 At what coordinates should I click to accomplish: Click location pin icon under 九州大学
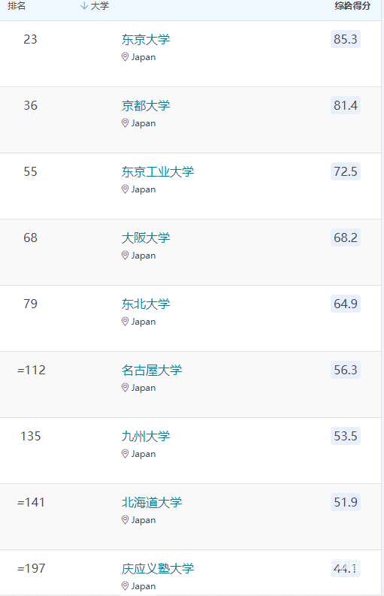tap(125, 454)
